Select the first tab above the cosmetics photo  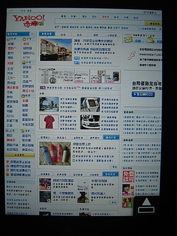pos(45,137)
